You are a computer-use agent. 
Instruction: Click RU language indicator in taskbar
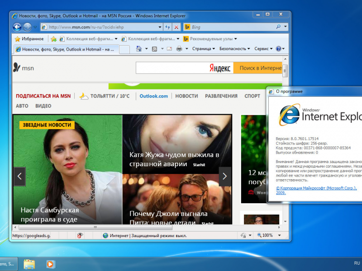357,263
